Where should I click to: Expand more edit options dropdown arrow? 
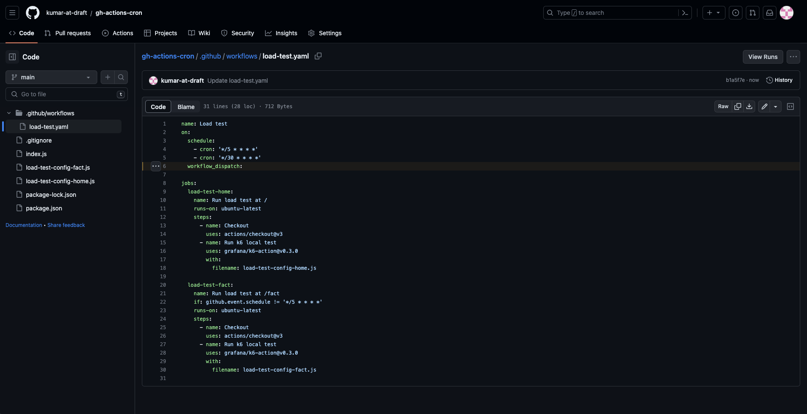coord(776,106)
